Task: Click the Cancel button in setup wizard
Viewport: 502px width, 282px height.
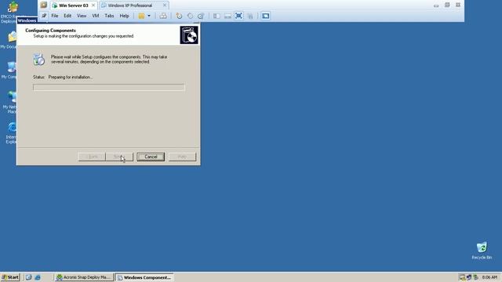Action: coord(151,157)
